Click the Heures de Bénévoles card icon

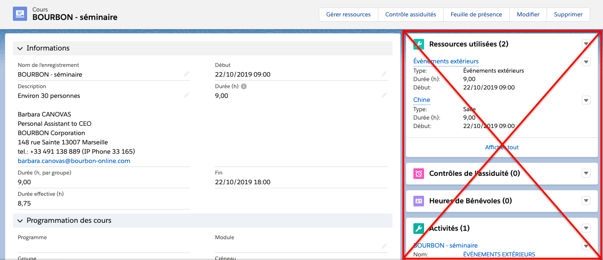coord(419,201)
